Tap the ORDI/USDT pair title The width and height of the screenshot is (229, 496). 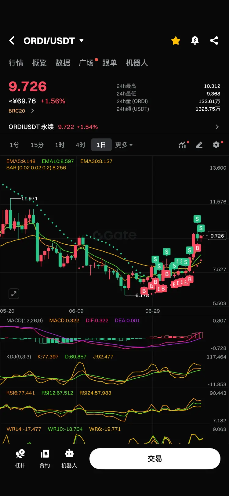coord(49,41)
